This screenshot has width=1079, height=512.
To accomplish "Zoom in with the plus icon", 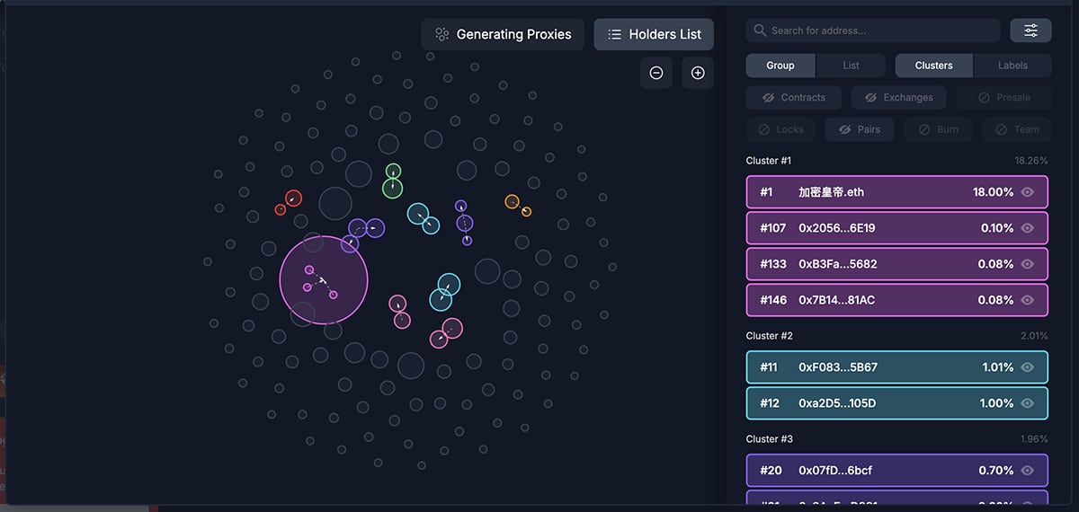I will click(698, 73).
